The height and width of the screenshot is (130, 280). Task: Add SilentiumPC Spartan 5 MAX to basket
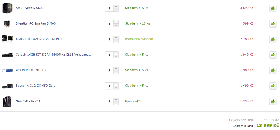273,24
